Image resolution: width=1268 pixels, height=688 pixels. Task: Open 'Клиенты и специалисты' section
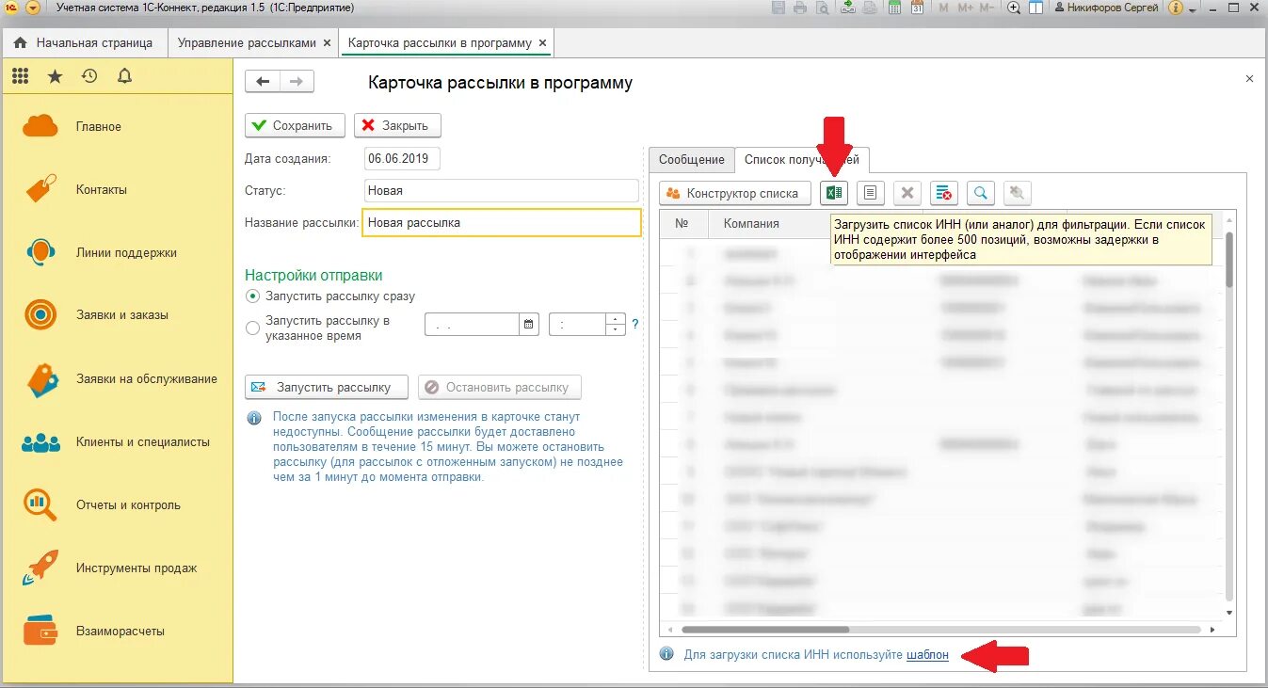[117, 442]
